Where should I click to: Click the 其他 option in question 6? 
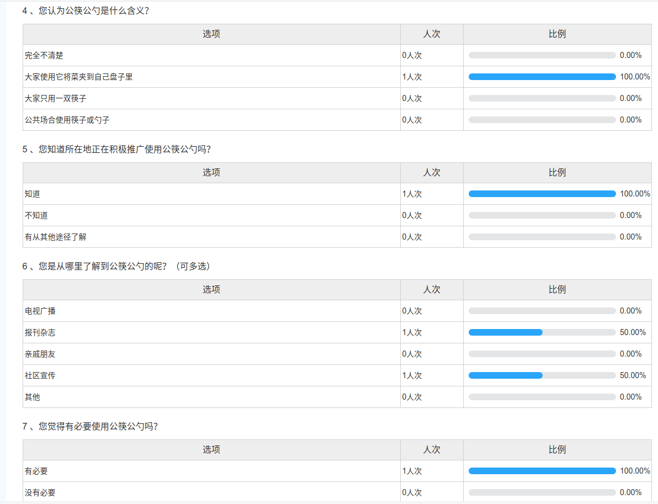(x=33, y=397)
